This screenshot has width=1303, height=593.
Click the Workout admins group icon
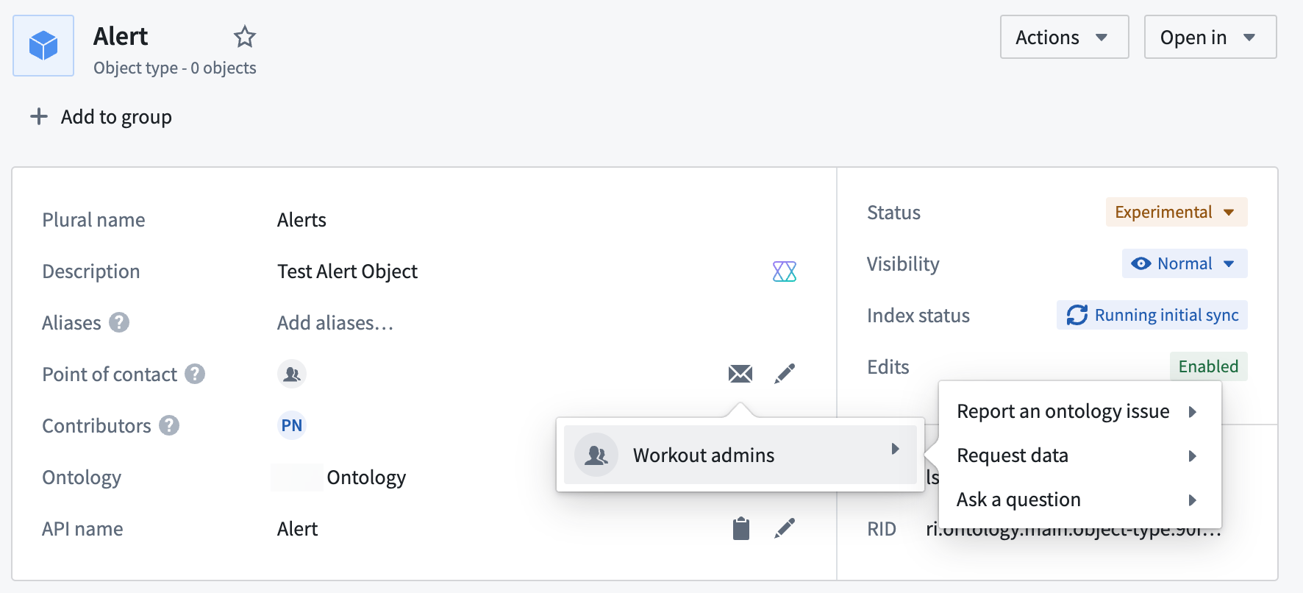(x=596, y=455)
